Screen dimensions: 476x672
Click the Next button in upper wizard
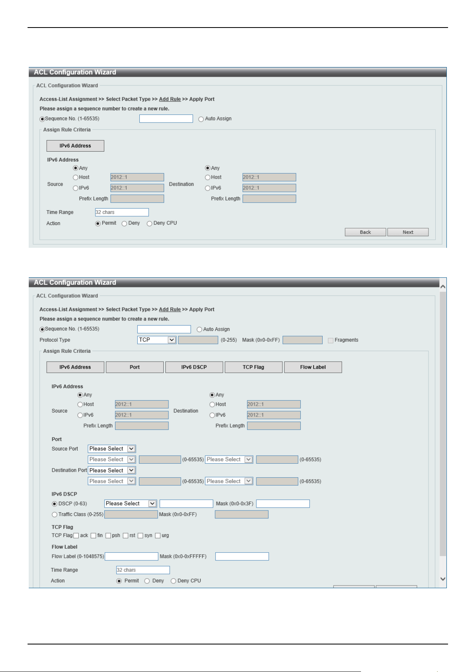pyautogui.click(x=408, y=232)
